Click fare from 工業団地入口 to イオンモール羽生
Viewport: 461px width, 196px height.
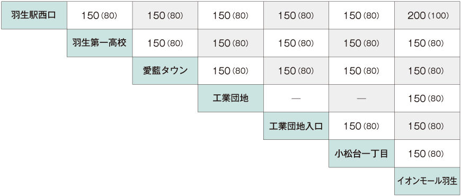tap(427, 126)
